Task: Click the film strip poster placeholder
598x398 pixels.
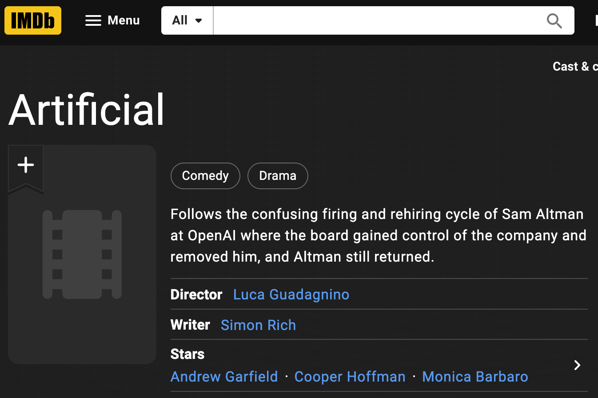Action: [x=82, y=254]
